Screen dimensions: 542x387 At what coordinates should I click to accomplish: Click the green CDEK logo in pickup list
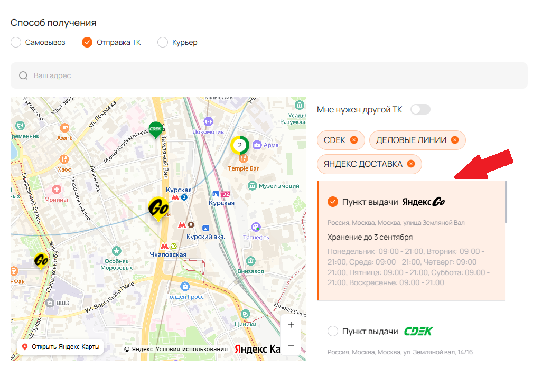pyautogui.click(x=418, y=331)
